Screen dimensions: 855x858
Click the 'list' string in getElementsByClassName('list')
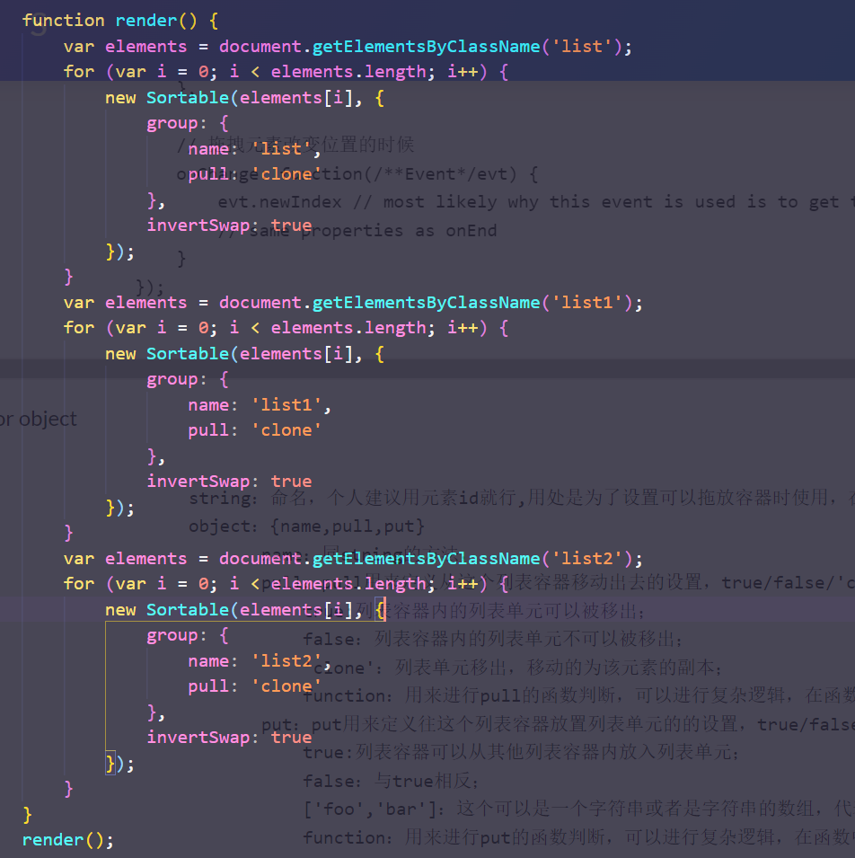point(582,46)
